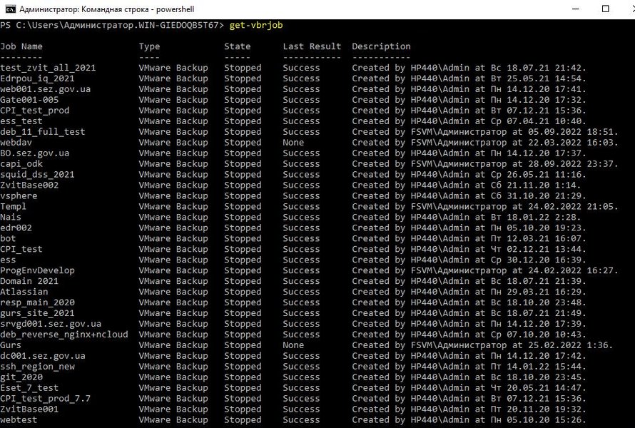Select the test_zvit_all_2021 job name
Viewport: 635px width, 428px height.
coord(48,68)
